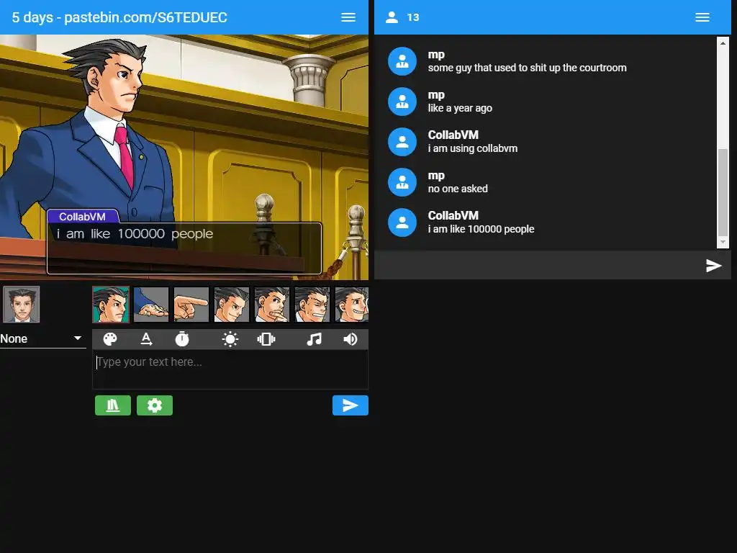737x553 pixels.
Task: Choose the gritted teeth angry pose thumbnail
Action: (312, 305)
